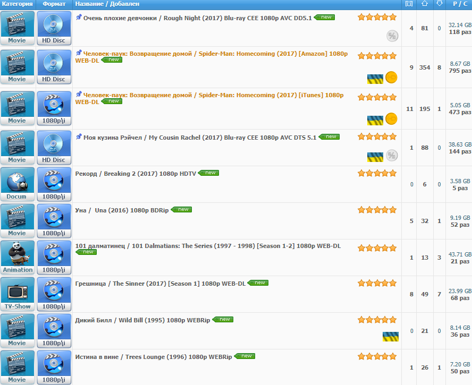Click HD Disc icon for Spider-Man Amazon row
The image size is (472, 385).
tap(54, 67)
